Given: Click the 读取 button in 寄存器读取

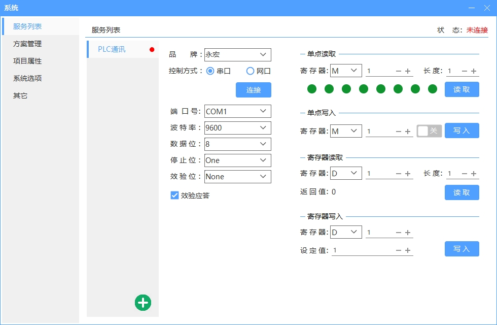Looking at the screenshot, I should (x=461, y=192).
